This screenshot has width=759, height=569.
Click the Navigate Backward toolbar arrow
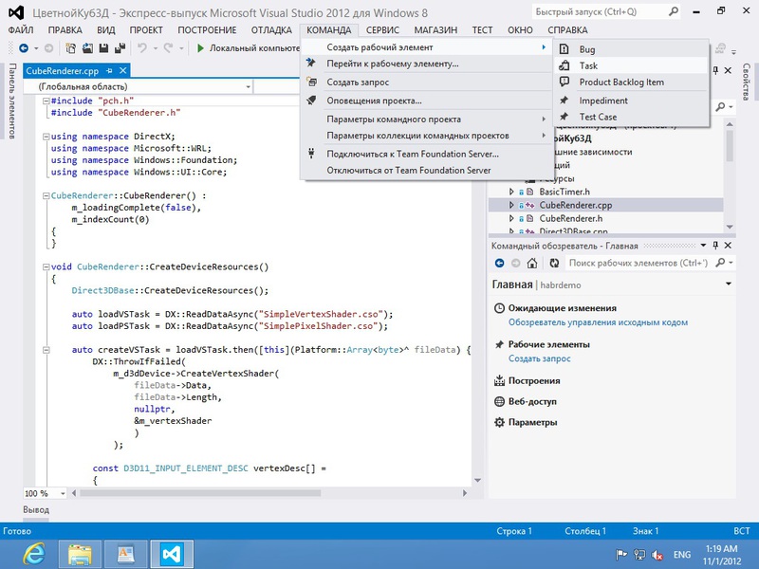23,48
